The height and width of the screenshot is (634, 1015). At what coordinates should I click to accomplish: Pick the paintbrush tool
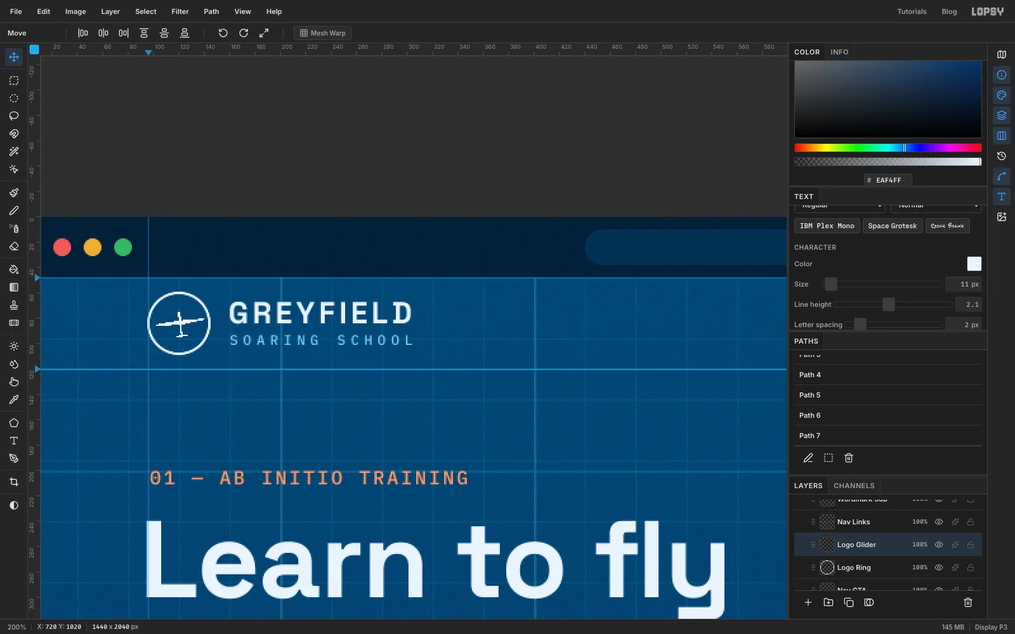(14, 193)
